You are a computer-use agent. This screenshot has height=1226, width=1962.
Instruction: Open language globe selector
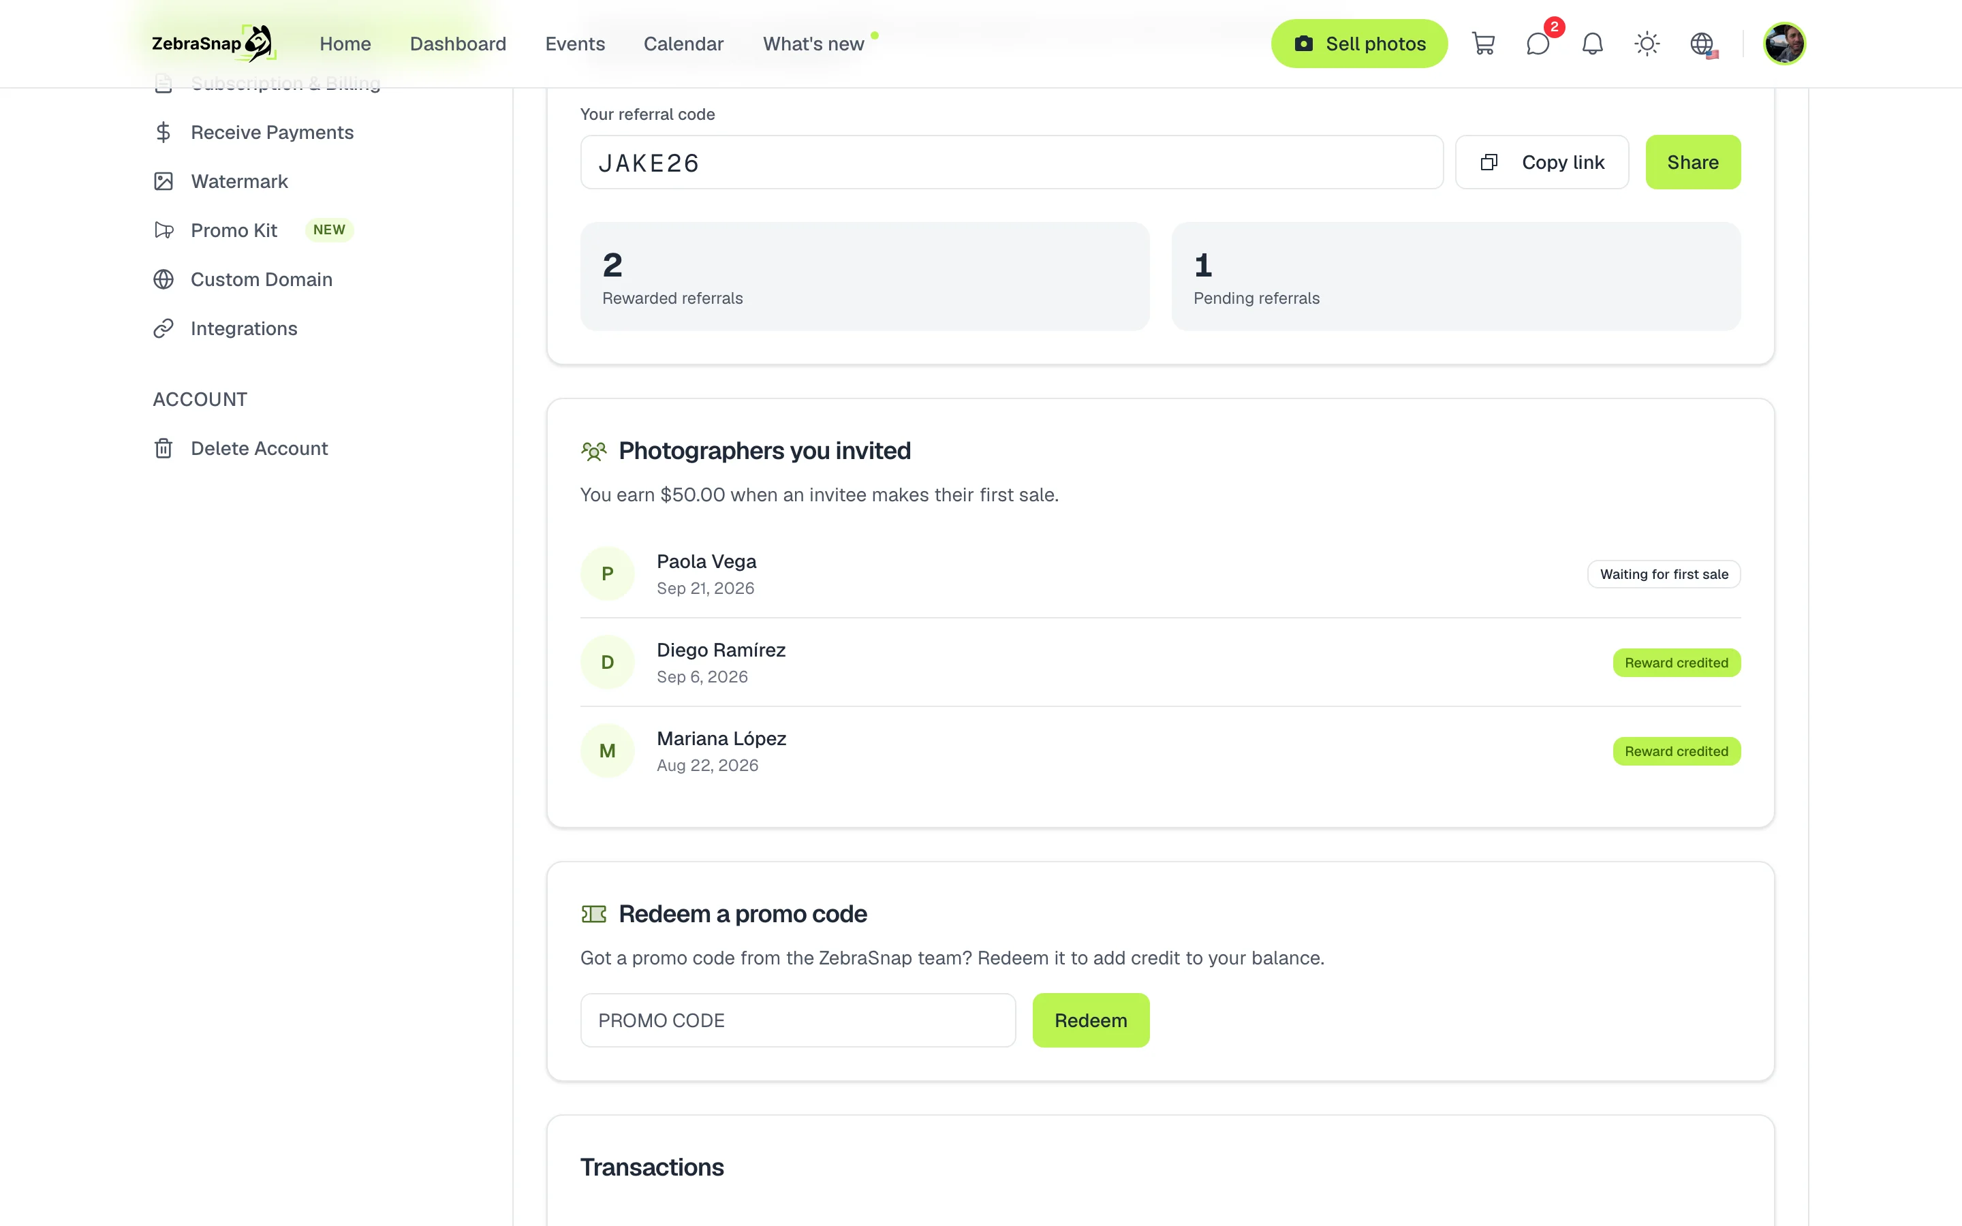pos(1702,44)
